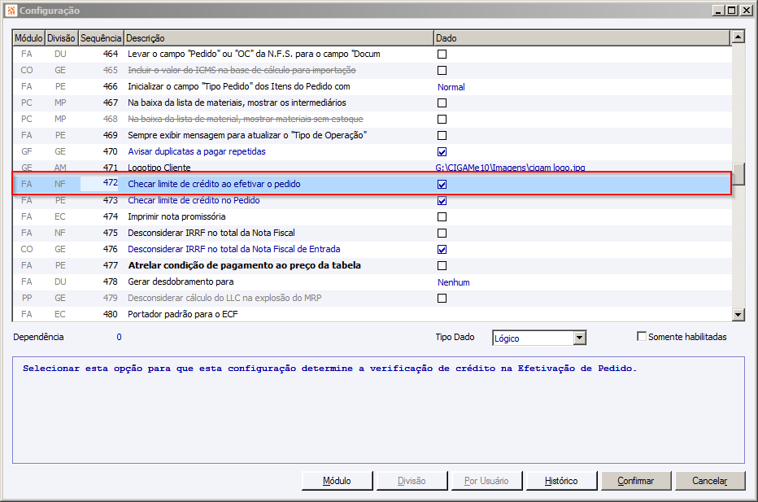Click sequence number 477 cell
This screenshot has height=502, width=758.
pos(111,265)
